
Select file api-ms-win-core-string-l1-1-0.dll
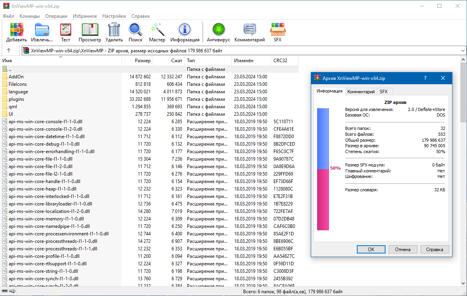[x=43, y=271]
